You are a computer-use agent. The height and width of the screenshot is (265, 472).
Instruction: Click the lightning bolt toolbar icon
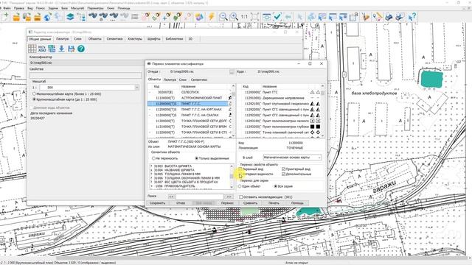pyautogui.click(x=212, y=17)
